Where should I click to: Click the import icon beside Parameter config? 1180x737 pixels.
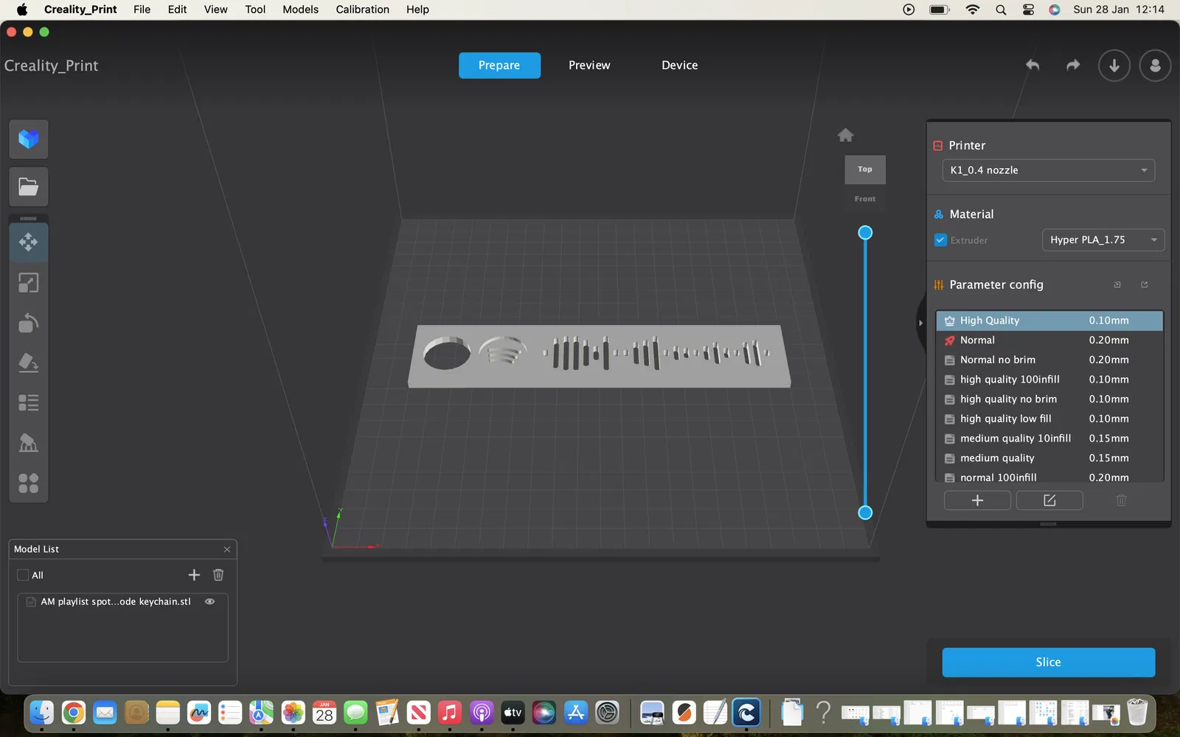(1117, 284)
